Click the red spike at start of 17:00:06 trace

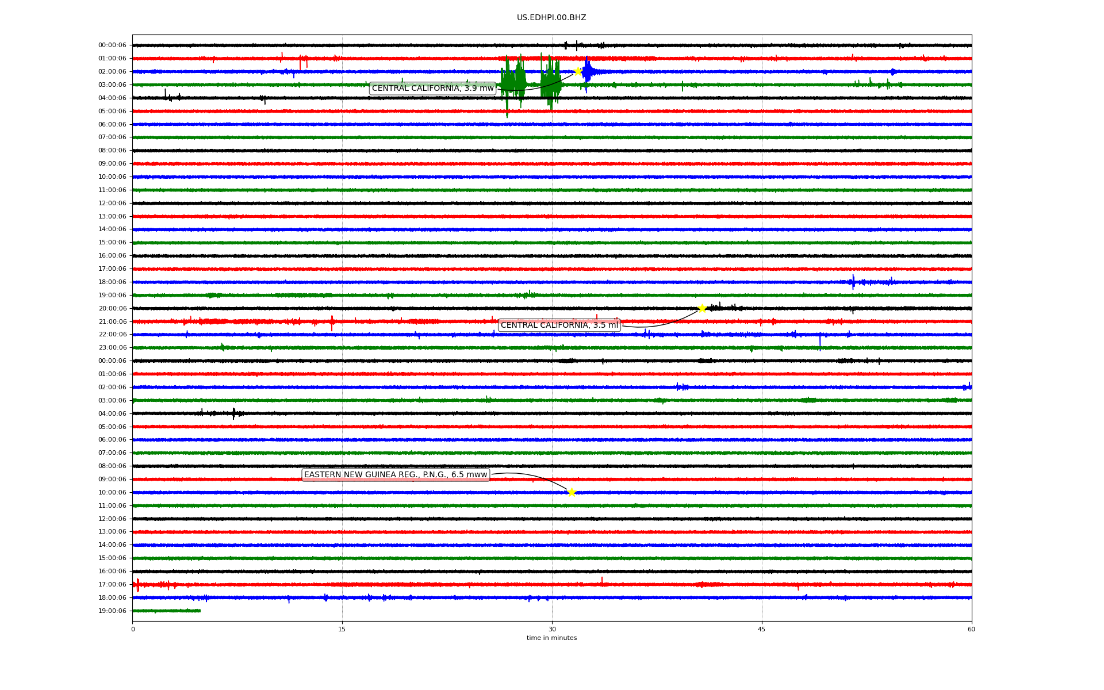tap(137, 584)
